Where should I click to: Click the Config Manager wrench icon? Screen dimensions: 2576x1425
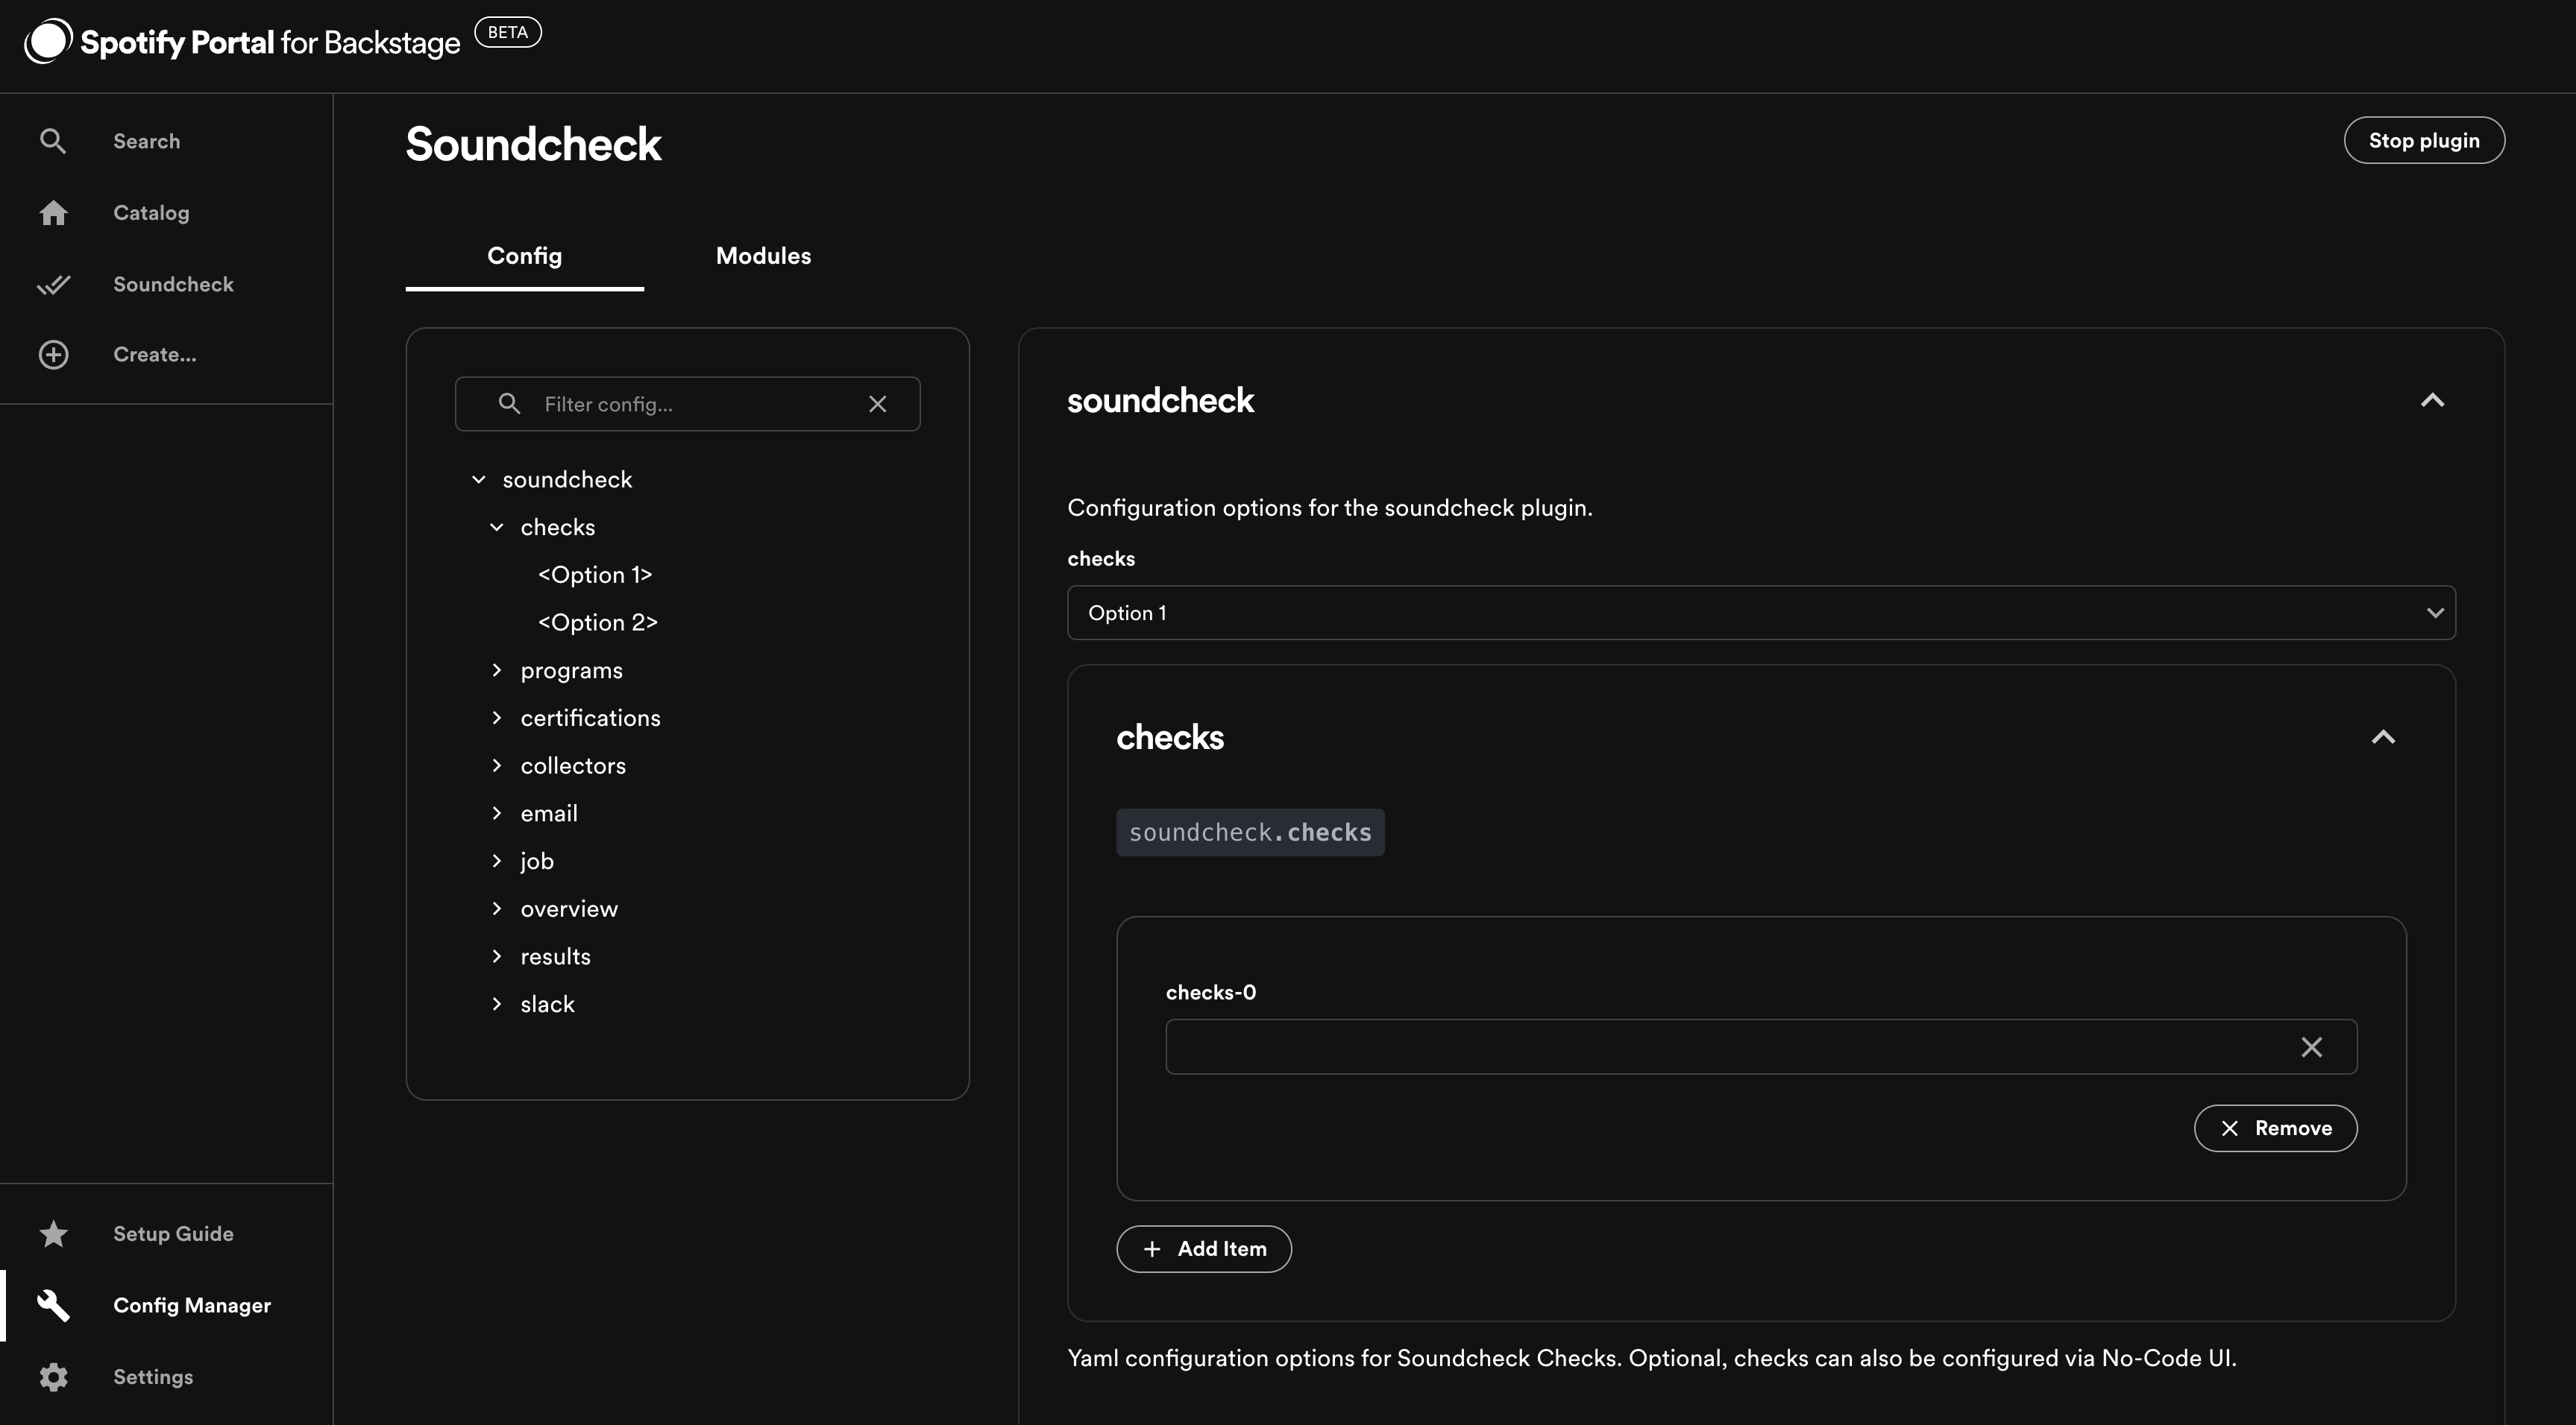coord(53,1305)
